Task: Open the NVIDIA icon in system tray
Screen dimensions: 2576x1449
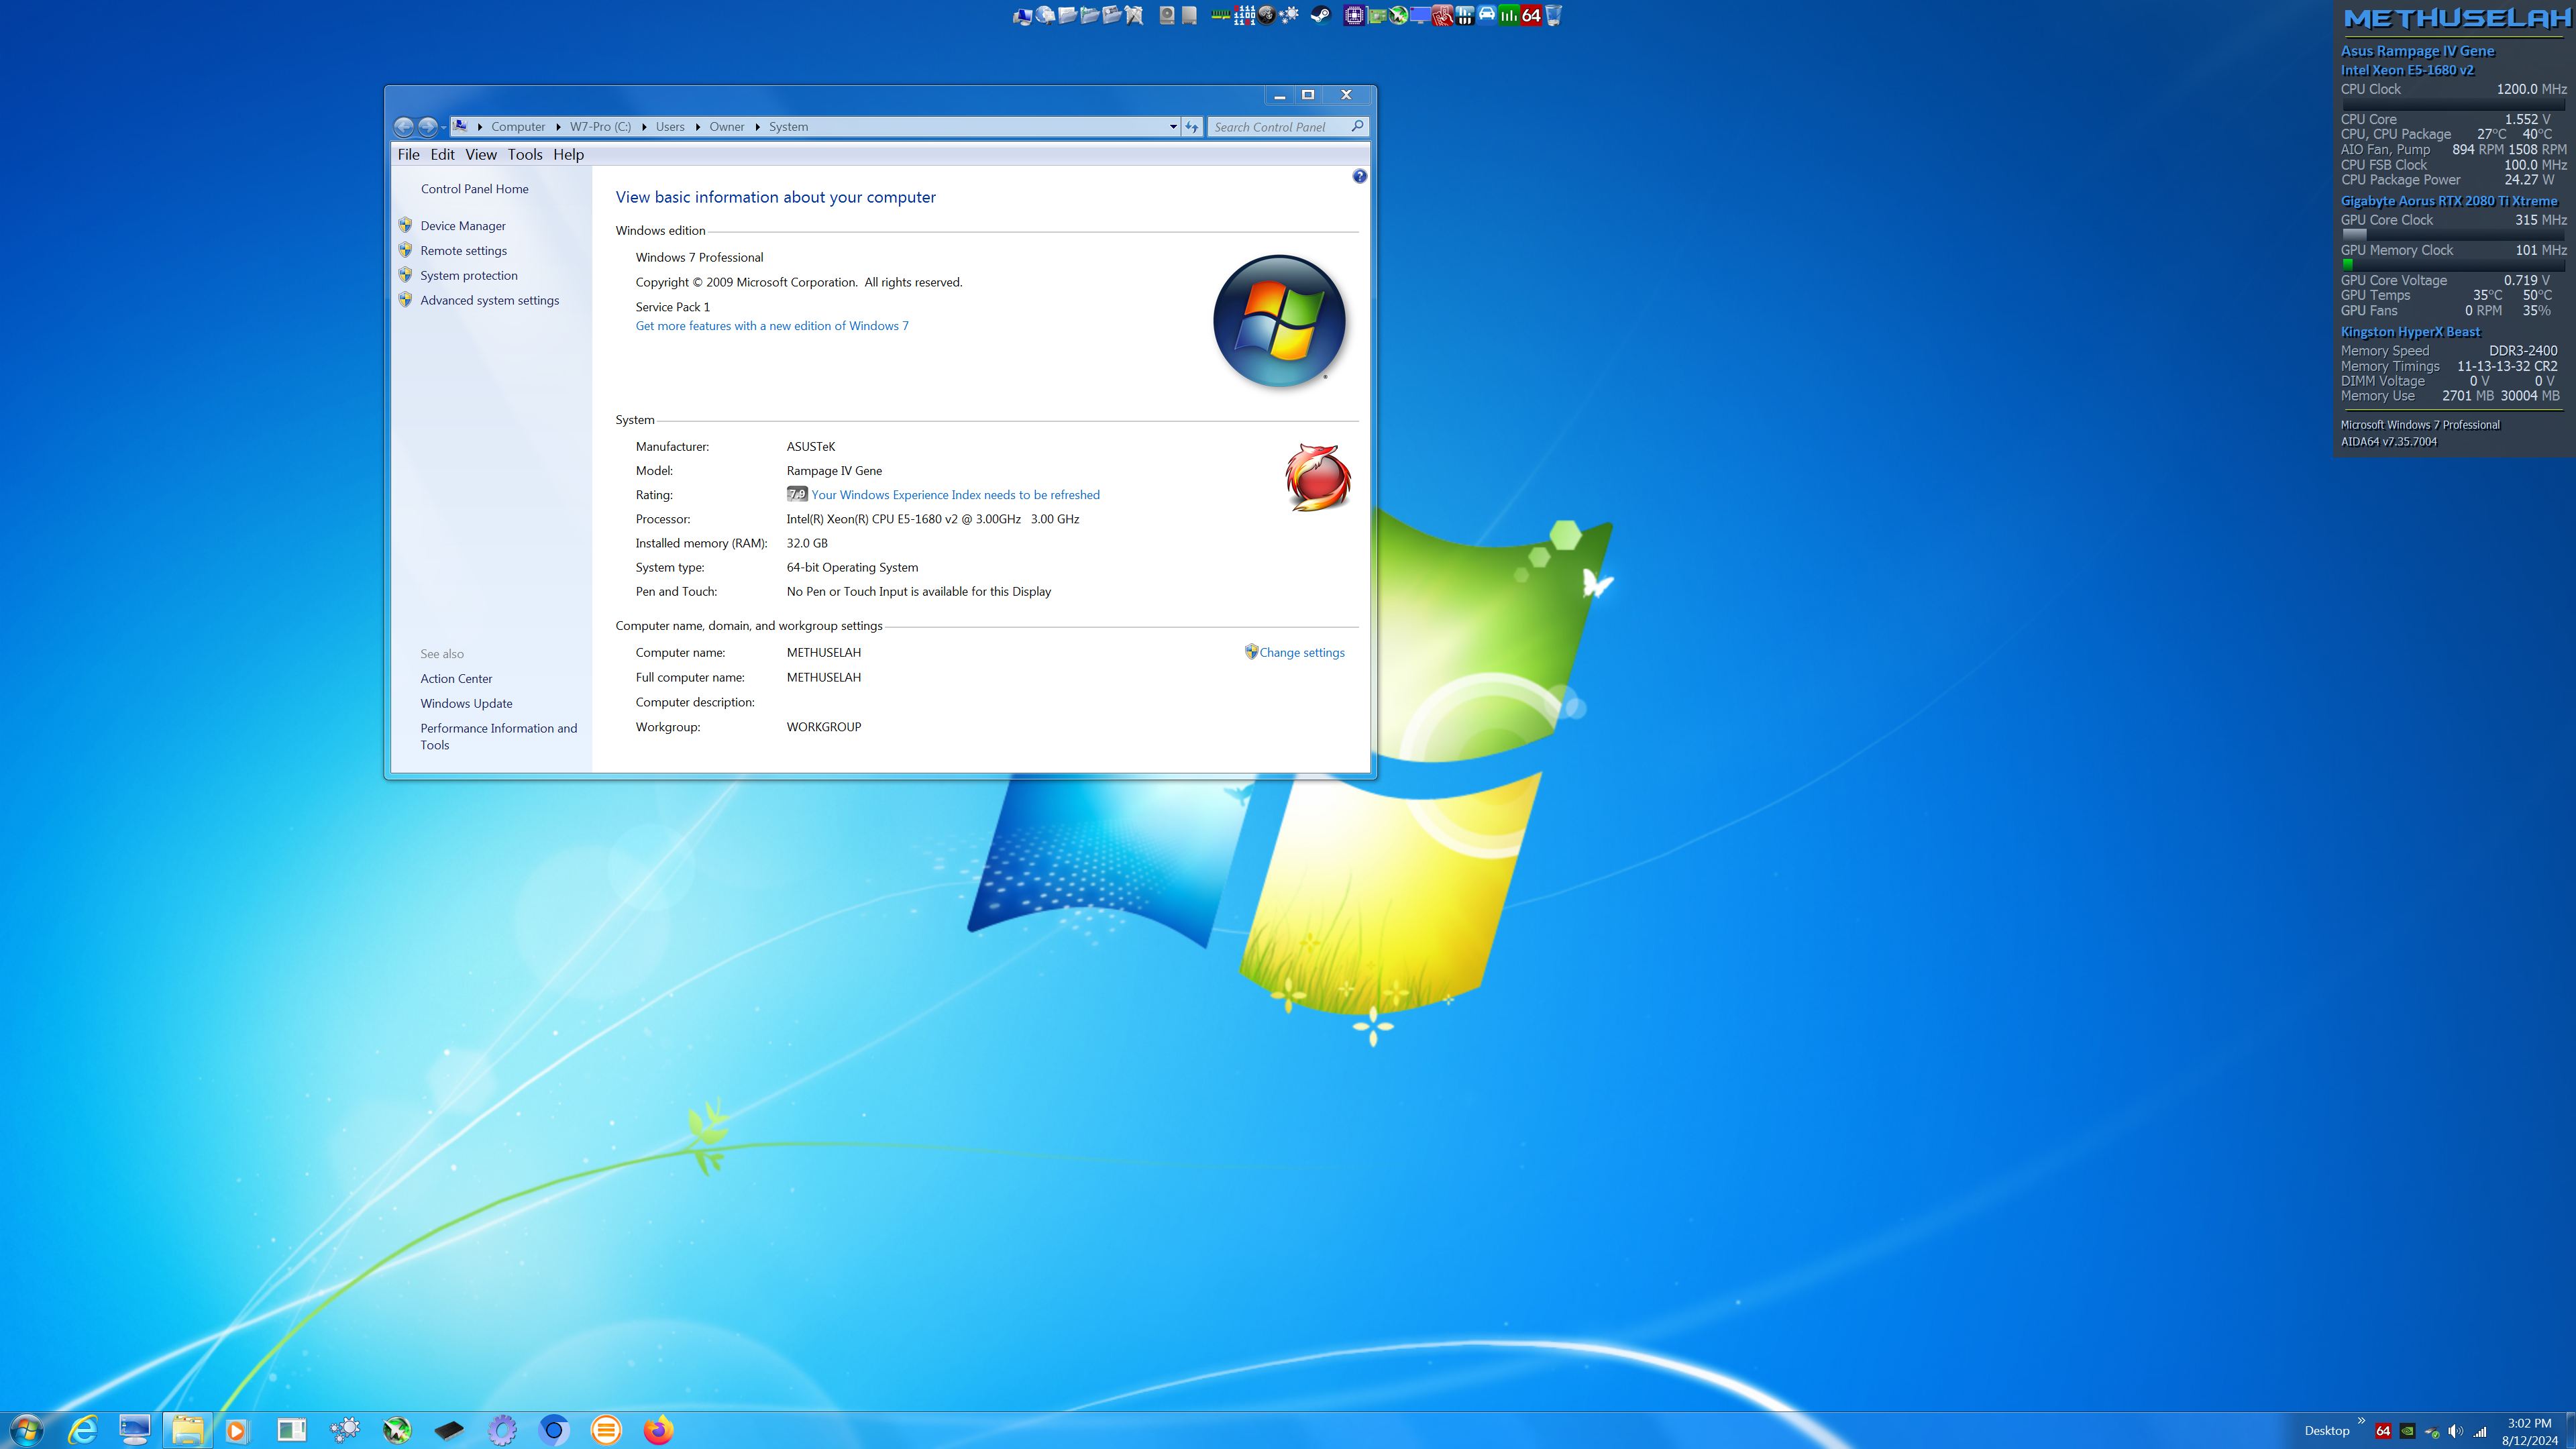Action: 2408,1431
